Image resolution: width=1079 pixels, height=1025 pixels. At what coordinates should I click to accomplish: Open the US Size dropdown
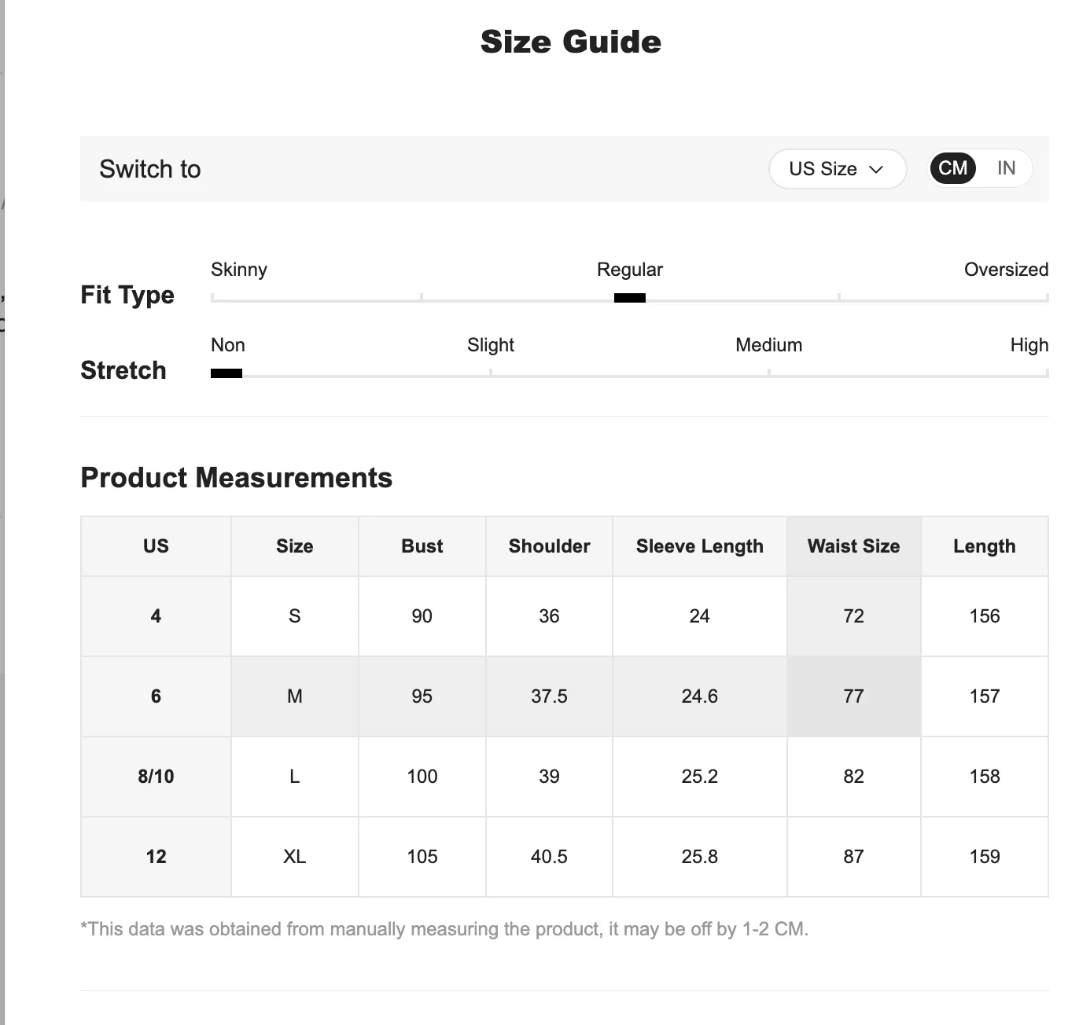click(836, 169)
